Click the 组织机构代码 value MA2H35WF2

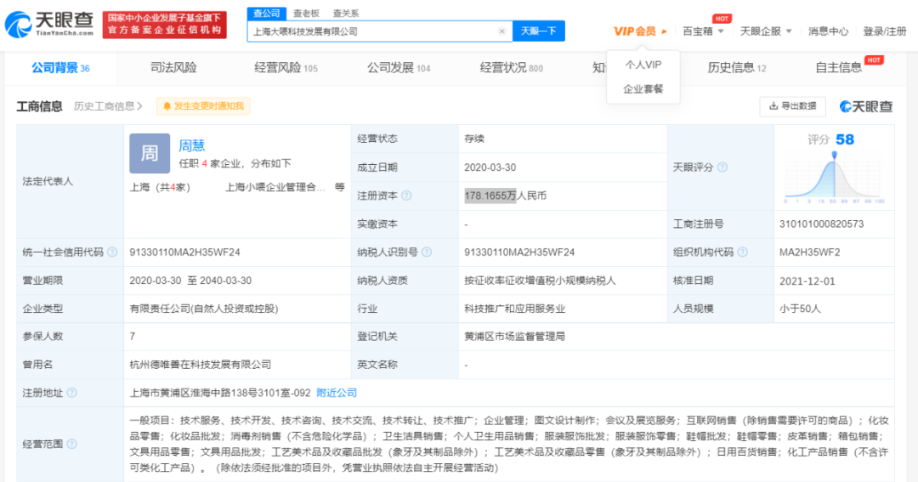[810, 252]
